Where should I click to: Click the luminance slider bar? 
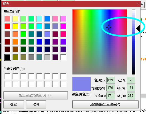(134, 42)
